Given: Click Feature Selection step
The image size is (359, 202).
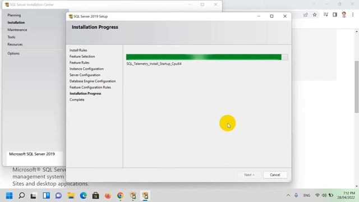Looking at the screenshot, I should pos(82,56).
